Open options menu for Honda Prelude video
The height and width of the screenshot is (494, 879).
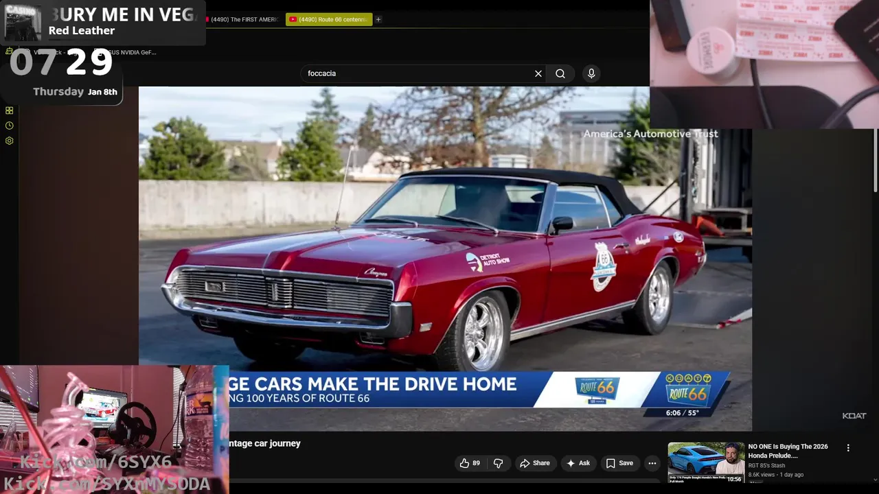click(x=848, y=448)
